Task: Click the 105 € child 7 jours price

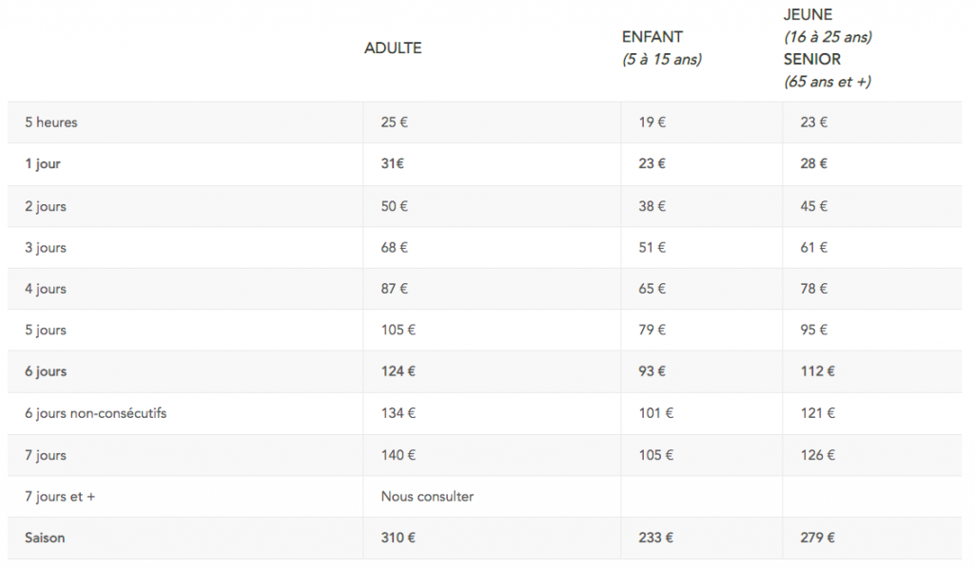Action: coord(656,455)
